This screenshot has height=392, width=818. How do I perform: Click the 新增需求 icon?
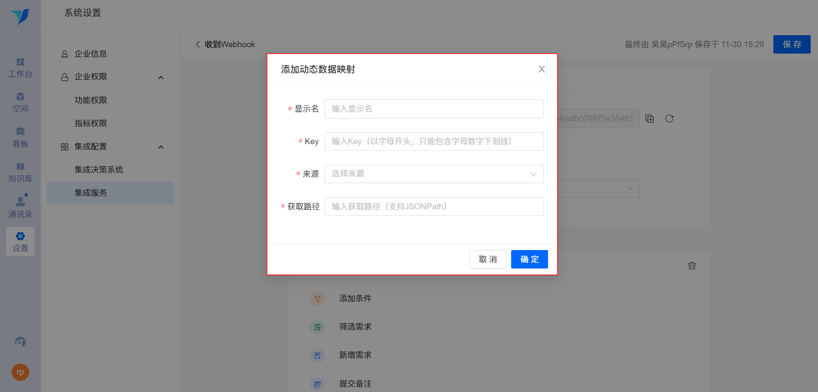[x=318, y=356]
